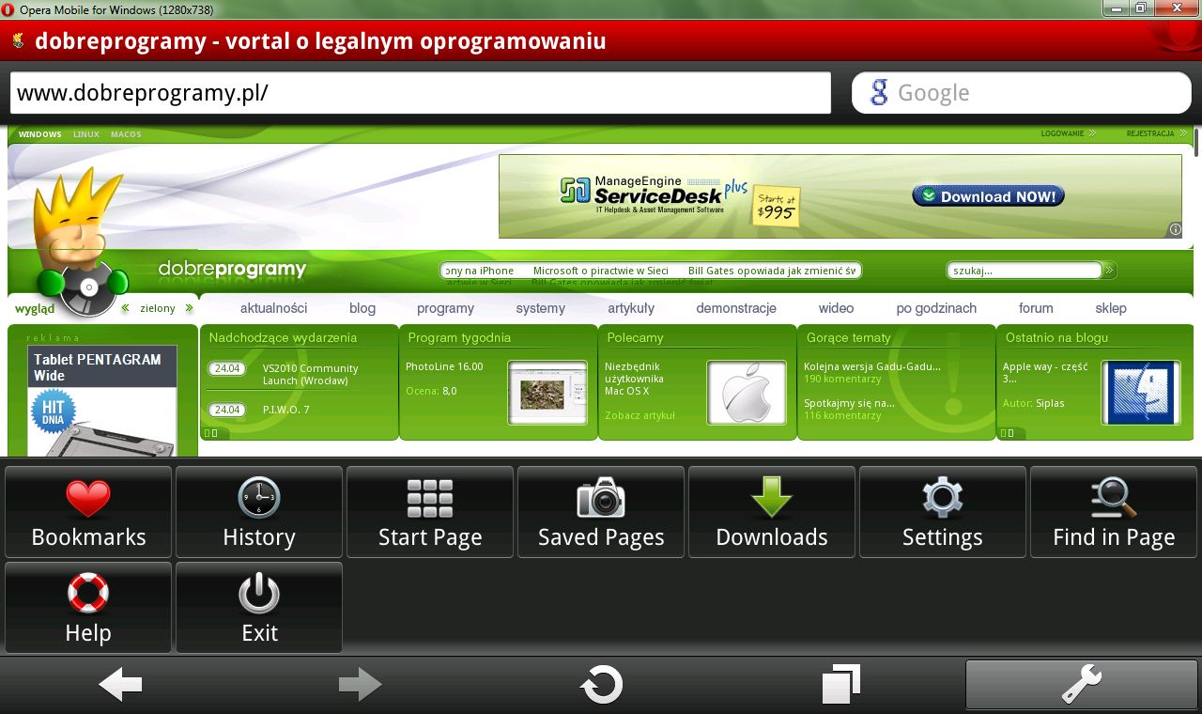Viewport: 1202px width, 714px height.
Task: Open browser Settings
Action: [x=943, y=512]
